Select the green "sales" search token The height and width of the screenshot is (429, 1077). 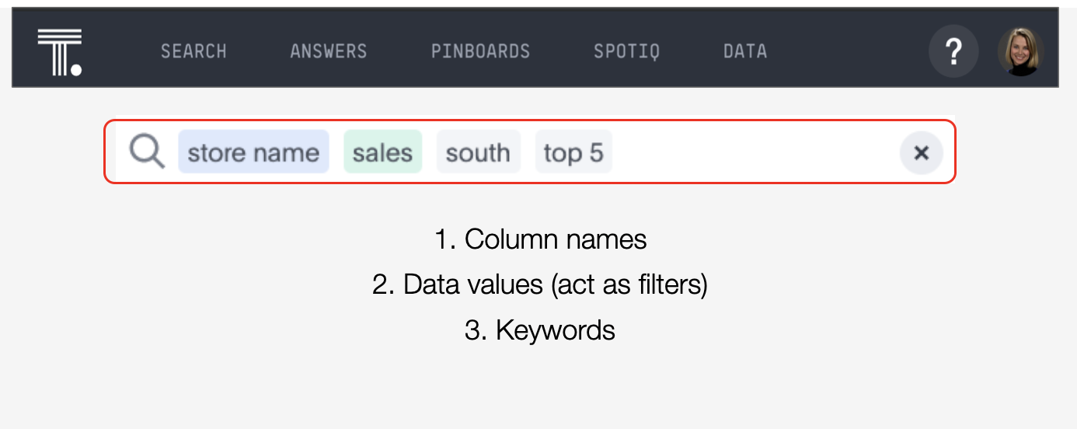[x=382, y=152]
